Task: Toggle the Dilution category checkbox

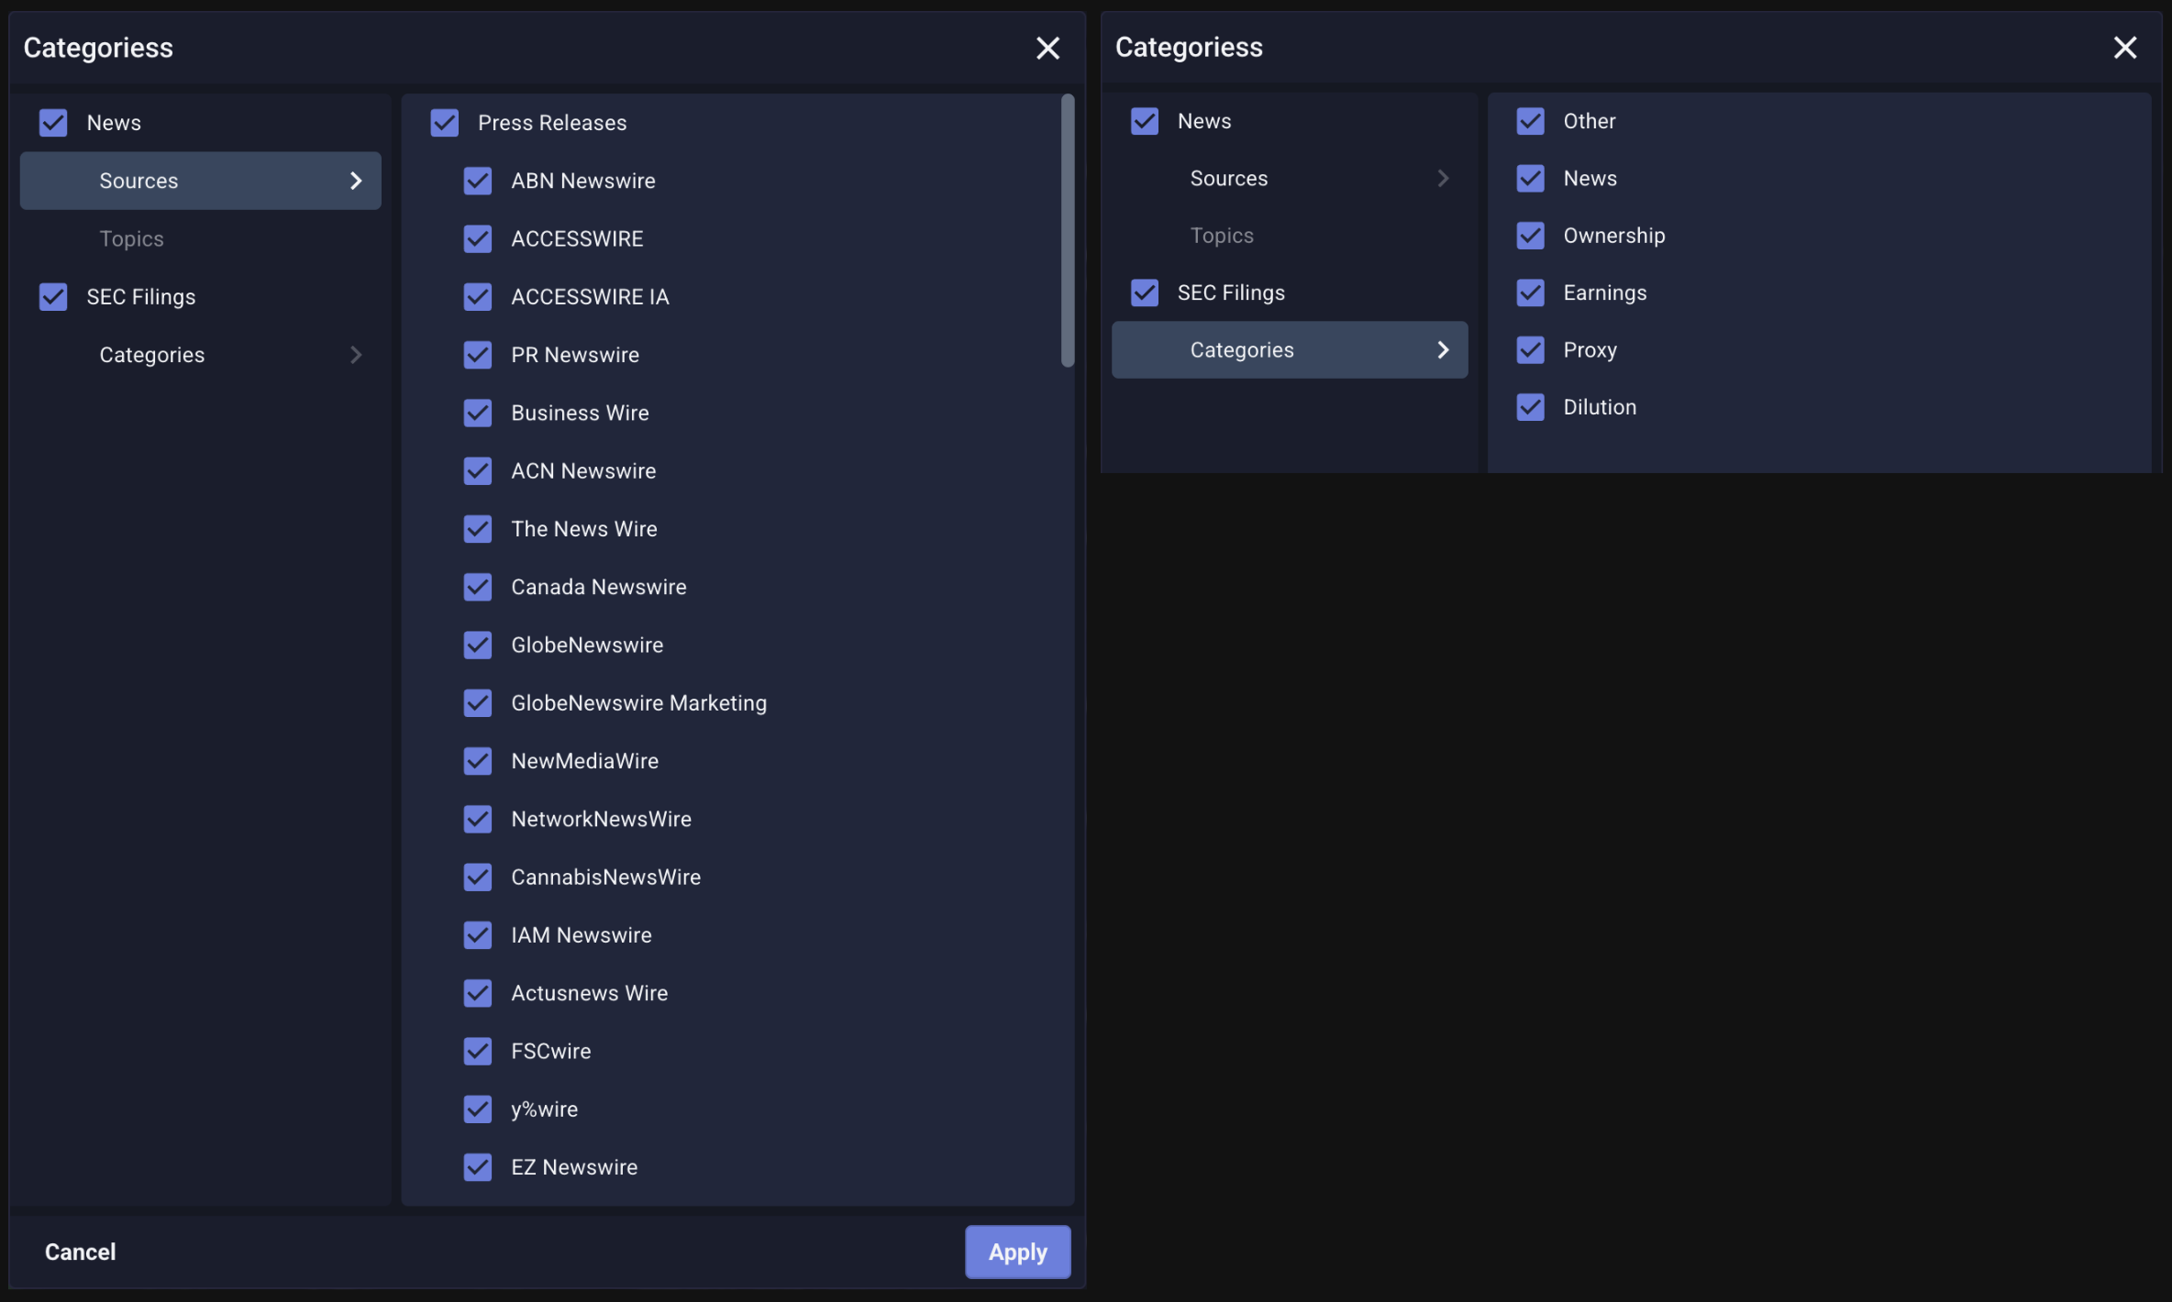Action: point(1530,407)
